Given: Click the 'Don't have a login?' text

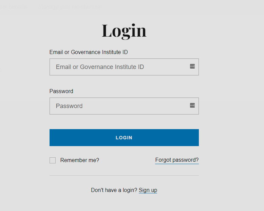Looking at the screenshot, I should coord(114,190).
